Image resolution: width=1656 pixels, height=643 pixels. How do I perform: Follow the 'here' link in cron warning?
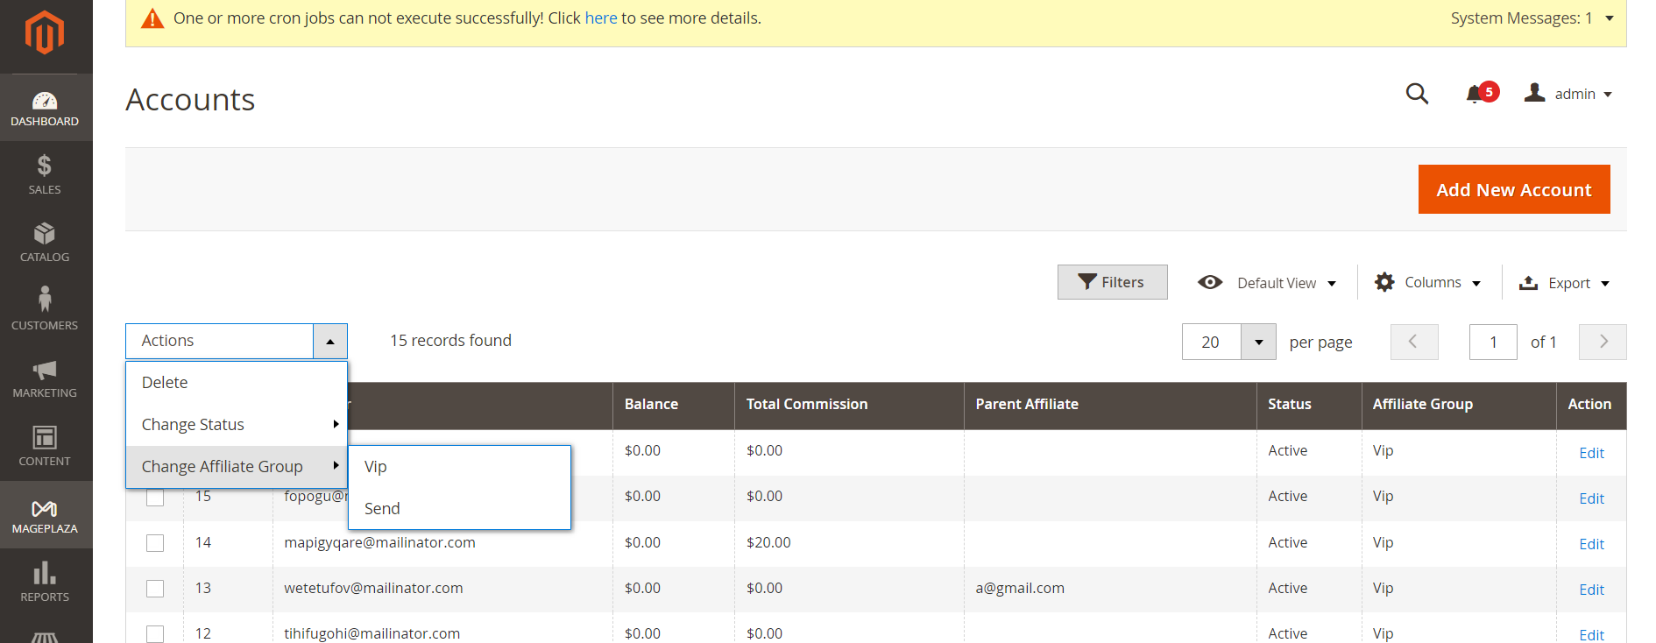click(x=601, y=18)
